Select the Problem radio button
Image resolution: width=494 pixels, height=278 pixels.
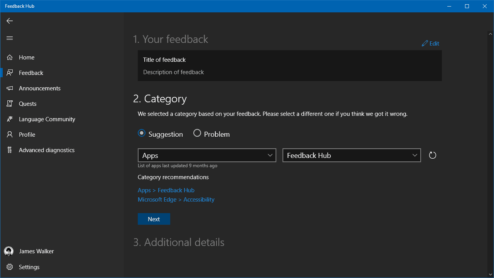(197, 133)
